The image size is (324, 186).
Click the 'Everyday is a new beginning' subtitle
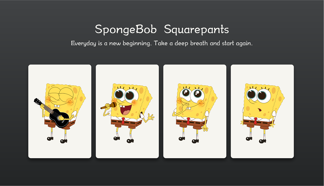click(162, 43)
